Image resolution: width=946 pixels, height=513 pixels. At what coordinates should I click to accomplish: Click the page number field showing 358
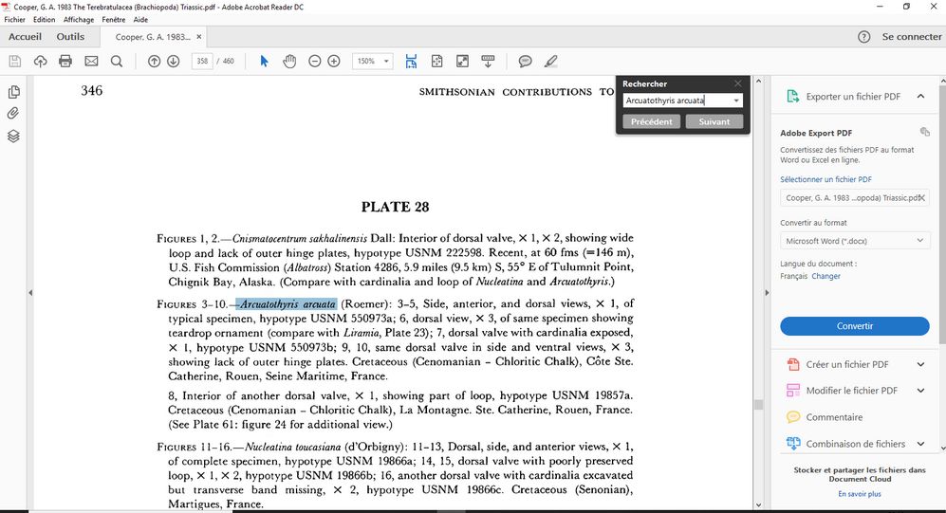[x=202, y=61]
